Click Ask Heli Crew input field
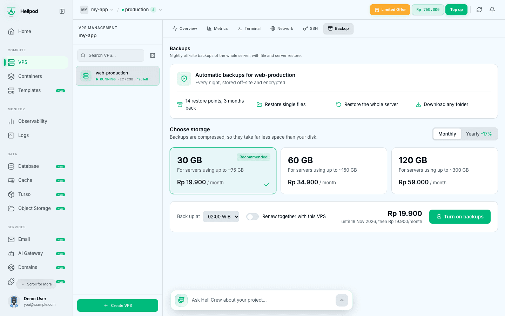Image resolution: width=505 pixels, height=316 pixels. click(261, 300)
